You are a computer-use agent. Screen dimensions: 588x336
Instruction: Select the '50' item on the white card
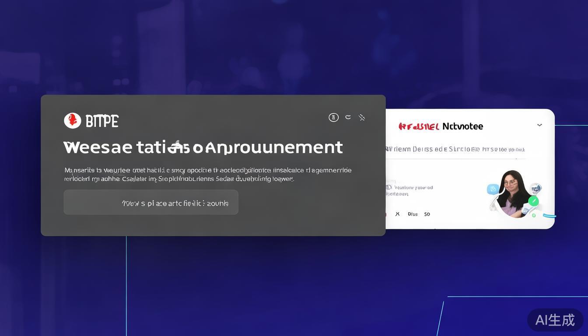[x=427, y=214]
